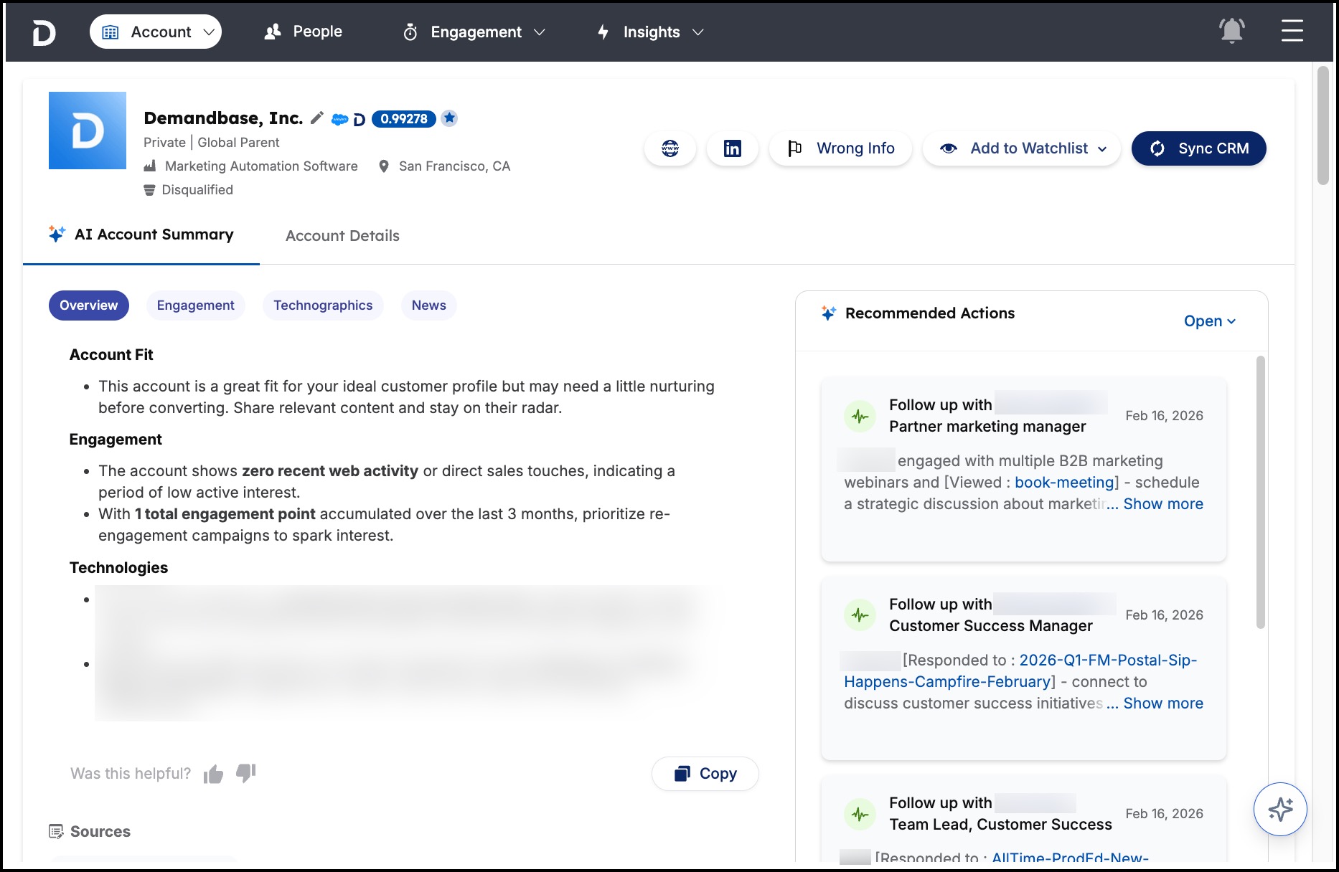Expand the Engagement menu

(474, 32)
